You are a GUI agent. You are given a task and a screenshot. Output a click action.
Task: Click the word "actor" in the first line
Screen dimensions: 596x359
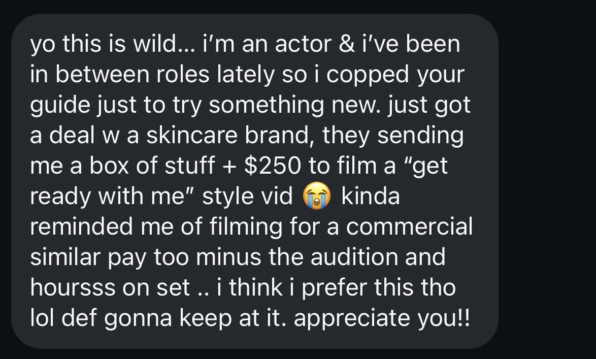pyautogui.click(x=303, y=44)
